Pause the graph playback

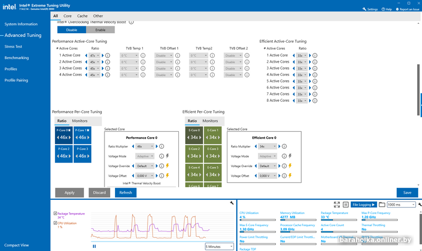pos(94,246)
